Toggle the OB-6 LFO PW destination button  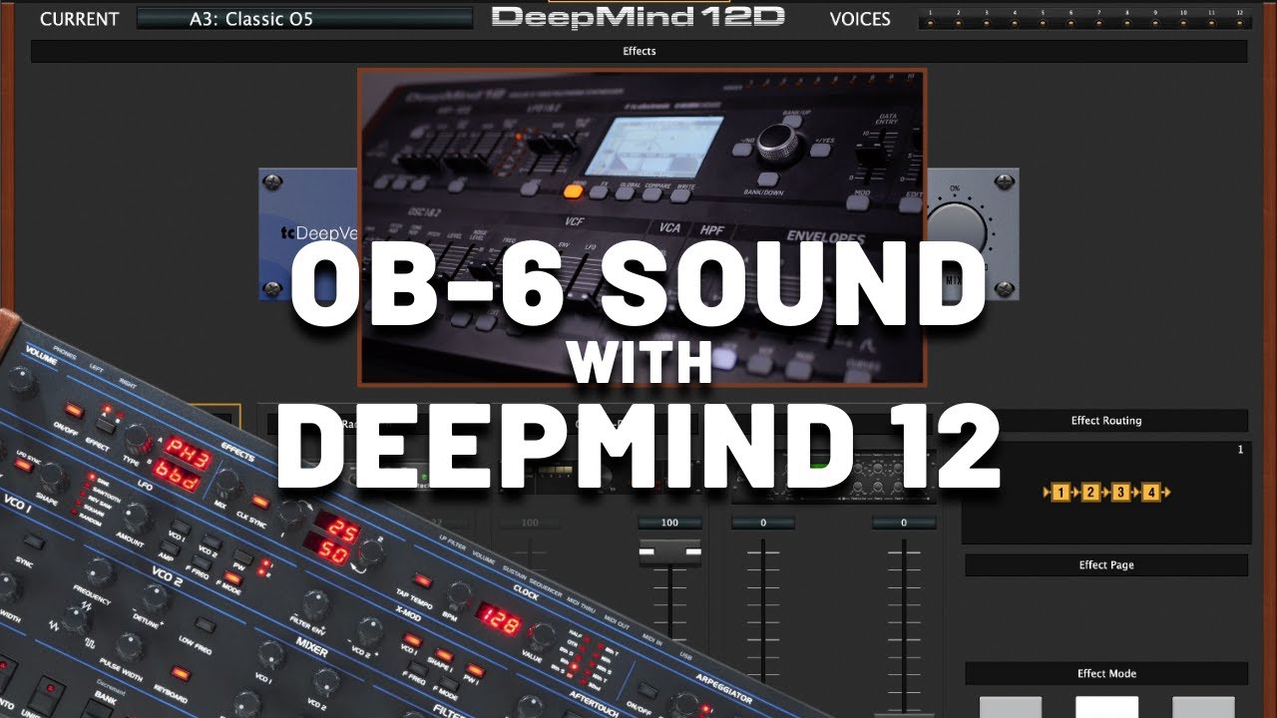[242, 557]
